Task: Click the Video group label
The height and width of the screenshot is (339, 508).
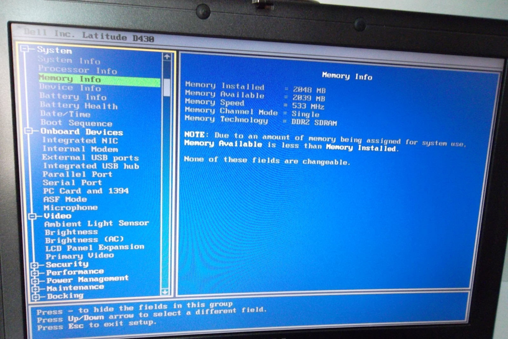Action: [57, 216]
